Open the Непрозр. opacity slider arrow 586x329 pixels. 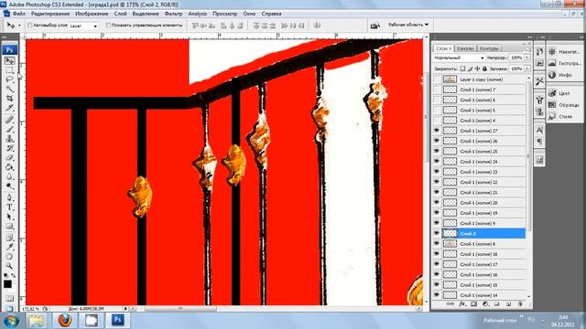pyautogui.click(x=527, y=58)
